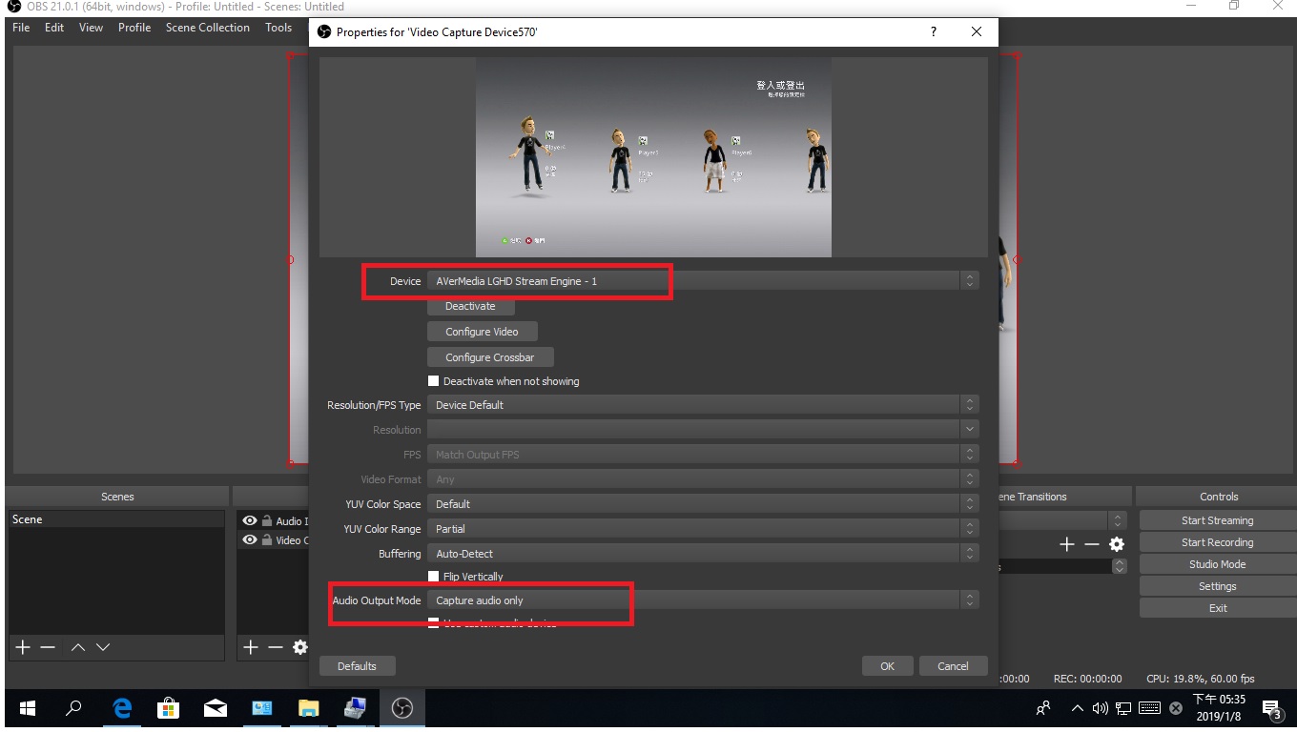Confirm properties with the OK button
Image resolution: width=1297 pixels, height=732 pixels.
[x=887, y=666]
